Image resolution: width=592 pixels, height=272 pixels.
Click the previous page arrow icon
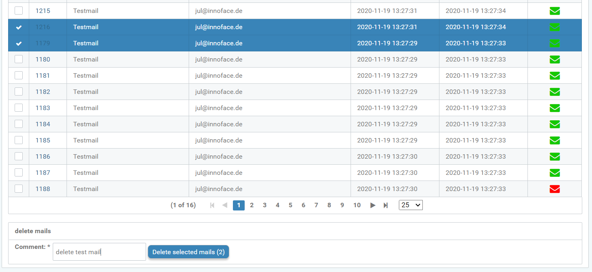224,205
